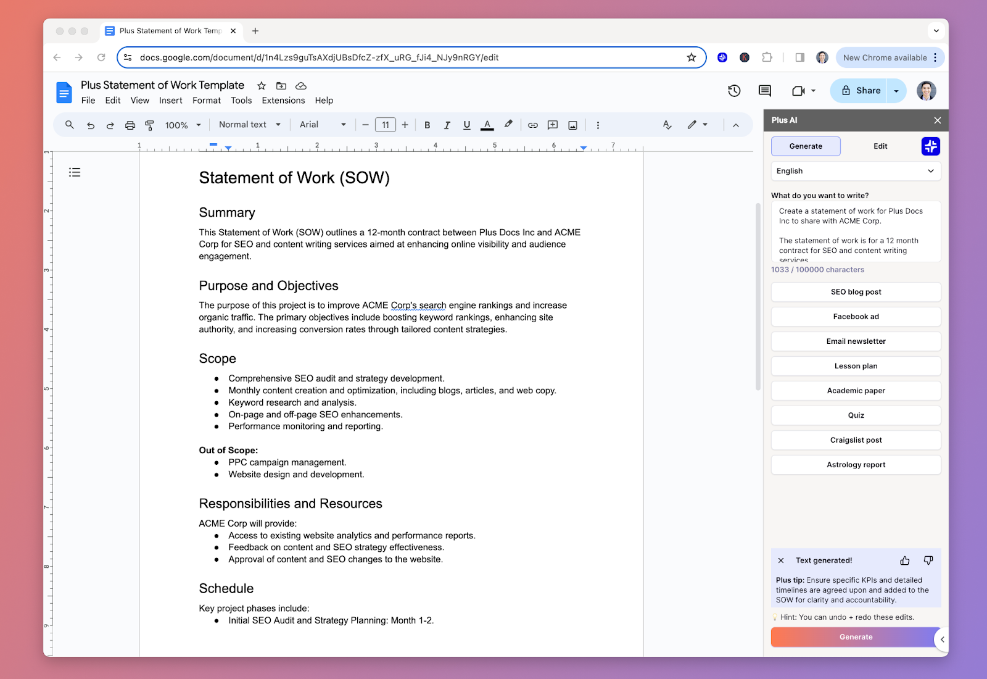Open version history clock icon

click(x=734, y=91)
